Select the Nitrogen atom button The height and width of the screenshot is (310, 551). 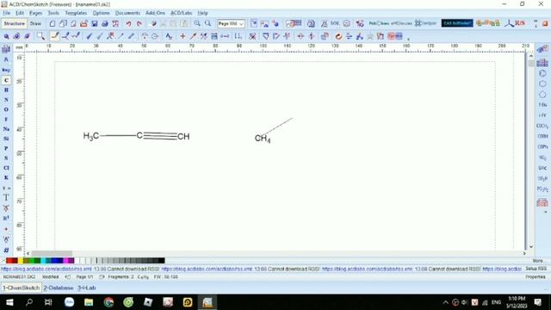tap(6, 100)
